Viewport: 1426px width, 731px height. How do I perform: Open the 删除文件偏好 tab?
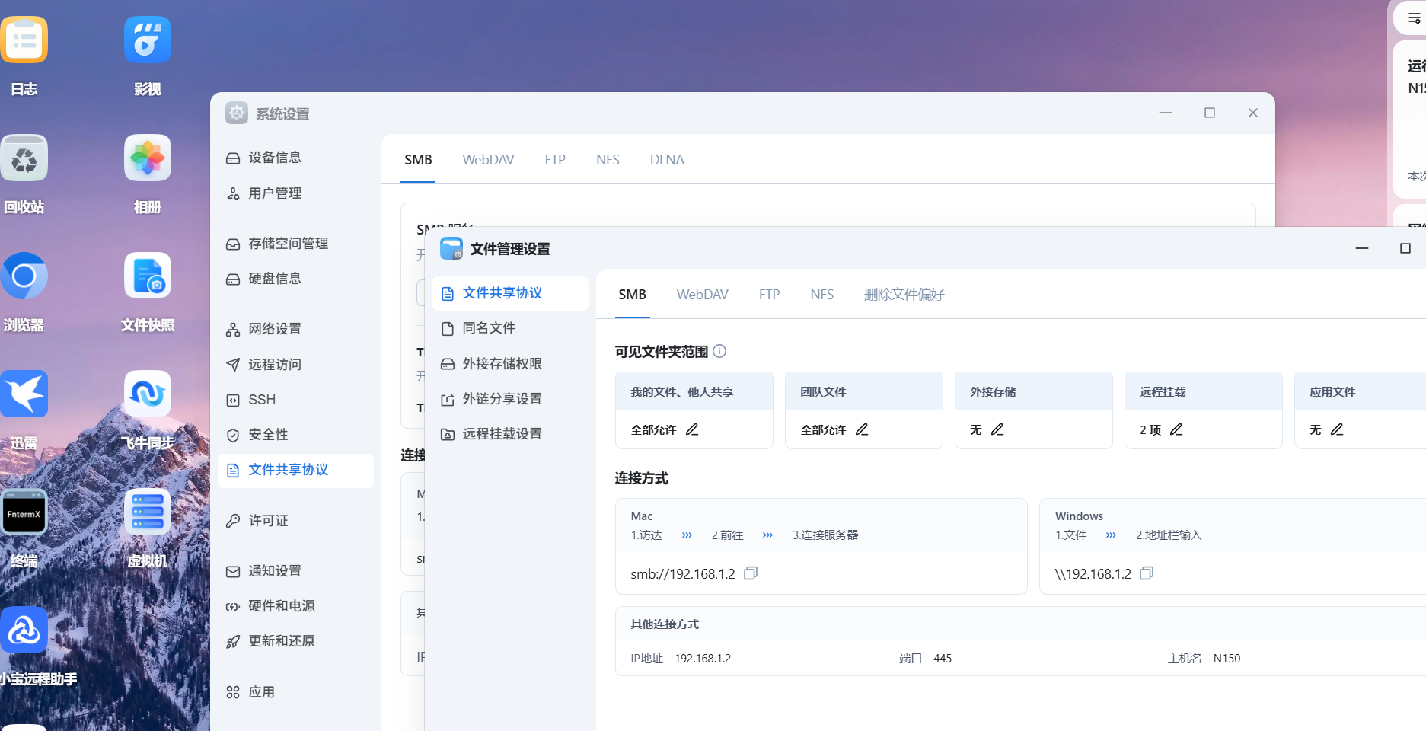(x=904, y=295)
